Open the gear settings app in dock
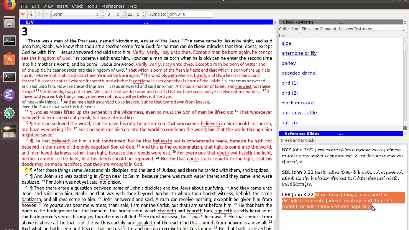The height and width of the screenshot is (230, 409). (x=9, y=113)
